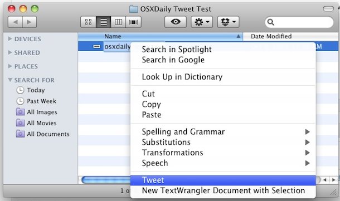The width and height of the screenshot is (340, 201).
Task: Click the magnifying glass search icon
Action: click(x=271, y=22)
